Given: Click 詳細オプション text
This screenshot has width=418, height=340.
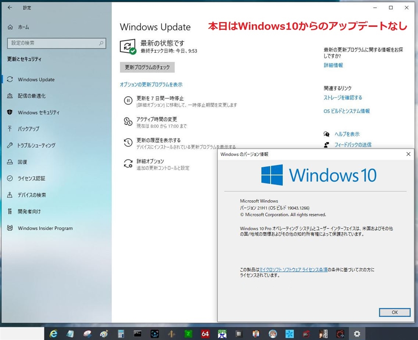Looking at the screenshot, I should point(150,161).
